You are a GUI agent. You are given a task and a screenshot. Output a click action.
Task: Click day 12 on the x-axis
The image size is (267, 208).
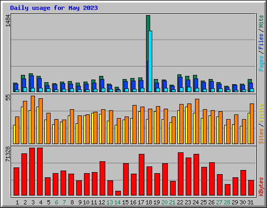[x=102, y=202]
